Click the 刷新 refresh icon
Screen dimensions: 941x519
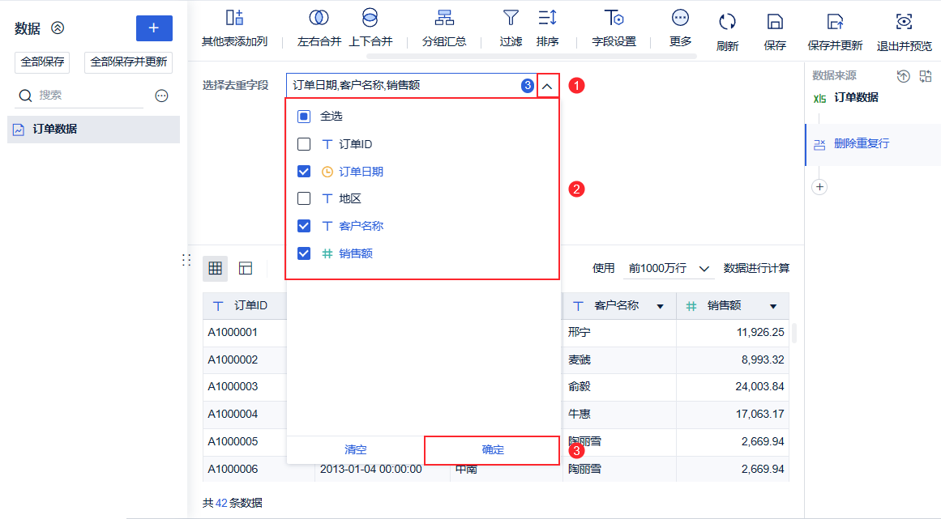click(x=727, y=22)
